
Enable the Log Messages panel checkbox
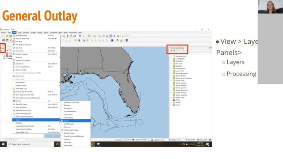62,124
